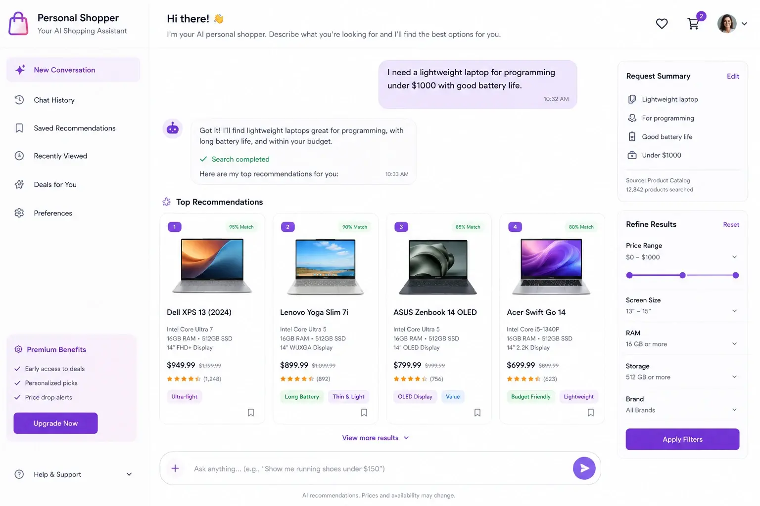Image resolution: width=760 pixels, height=506 pixels.
Task: Open the wishlist heart icon
Action: tap(662, 23)
